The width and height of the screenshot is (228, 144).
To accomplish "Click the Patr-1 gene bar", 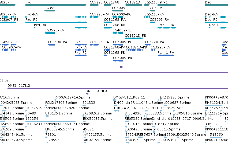I will coord(167,5).
